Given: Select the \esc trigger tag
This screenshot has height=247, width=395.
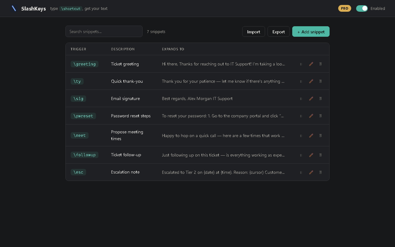Looking at the screenshot, I should pyautogui.click(x=78, y=172).
